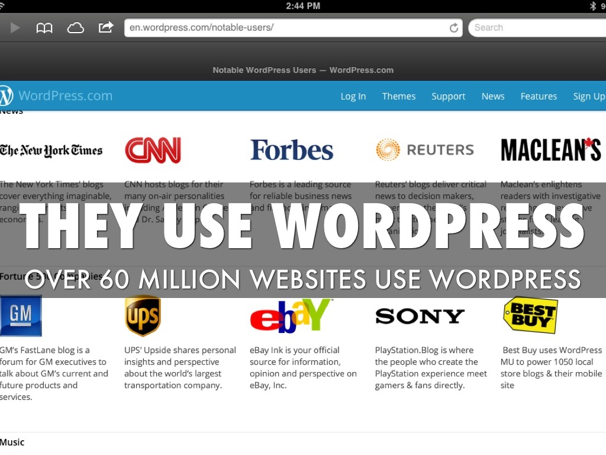Go to the Features page
The width and height of the screenshot is (606, 455).
point(539,97)
